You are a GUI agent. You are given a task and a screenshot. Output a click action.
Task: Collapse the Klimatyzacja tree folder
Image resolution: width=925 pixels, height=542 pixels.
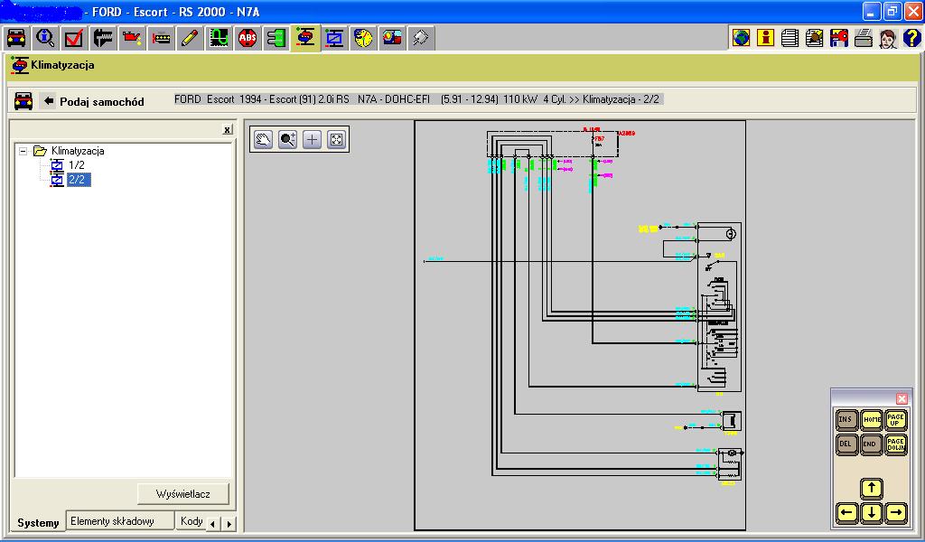[x=23, y=151]
